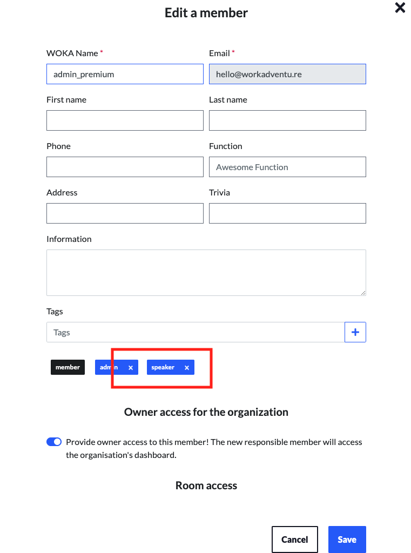The image size is (411, 553).
Task: Select the Owner access section header
Action: click(x=206, y=412)
